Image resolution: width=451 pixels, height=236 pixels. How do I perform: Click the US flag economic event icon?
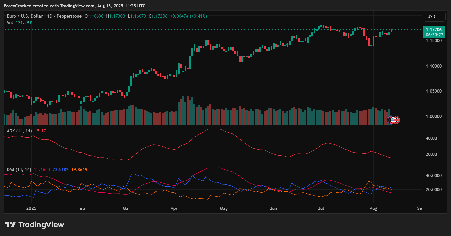click(x=394, y=120)
